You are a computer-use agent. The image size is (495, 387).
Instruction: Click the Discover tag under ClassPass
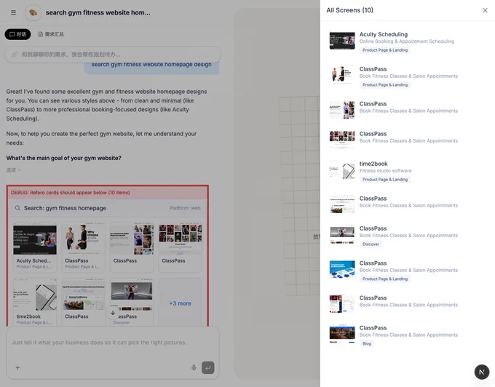tap(371, 244)
